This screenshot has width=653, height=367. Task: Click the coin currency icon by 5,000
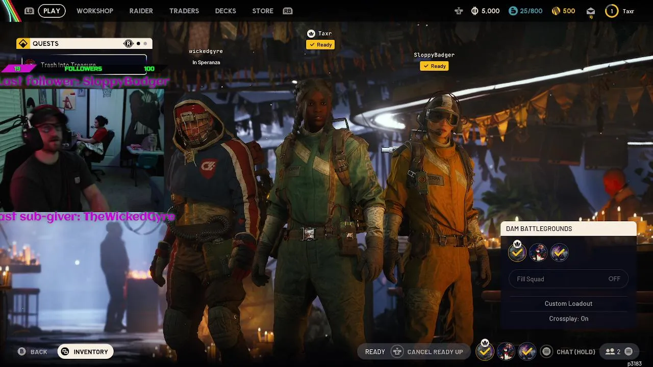tap(474, 11)
